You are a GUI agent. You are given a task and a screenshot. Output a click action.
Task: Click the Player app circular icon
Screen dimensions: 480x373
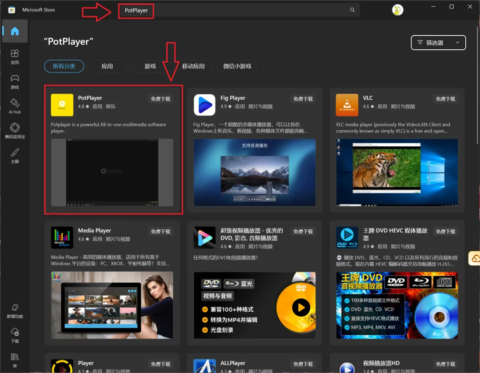coord(62,366)
